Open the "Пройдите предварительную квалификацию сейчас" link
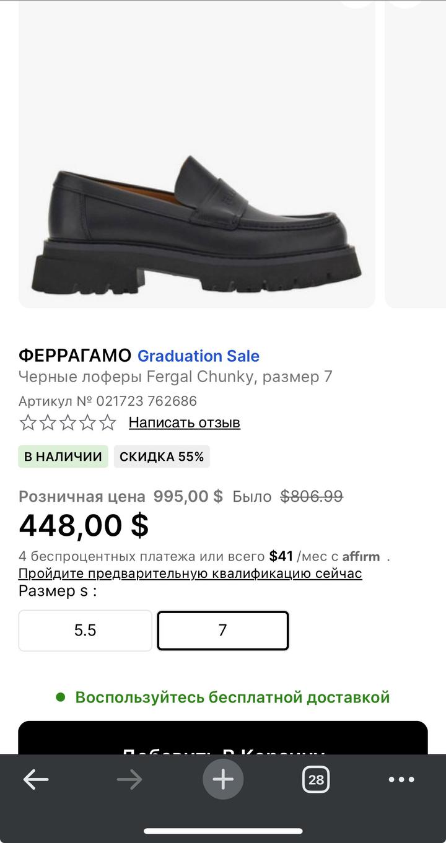 [190, 573]
